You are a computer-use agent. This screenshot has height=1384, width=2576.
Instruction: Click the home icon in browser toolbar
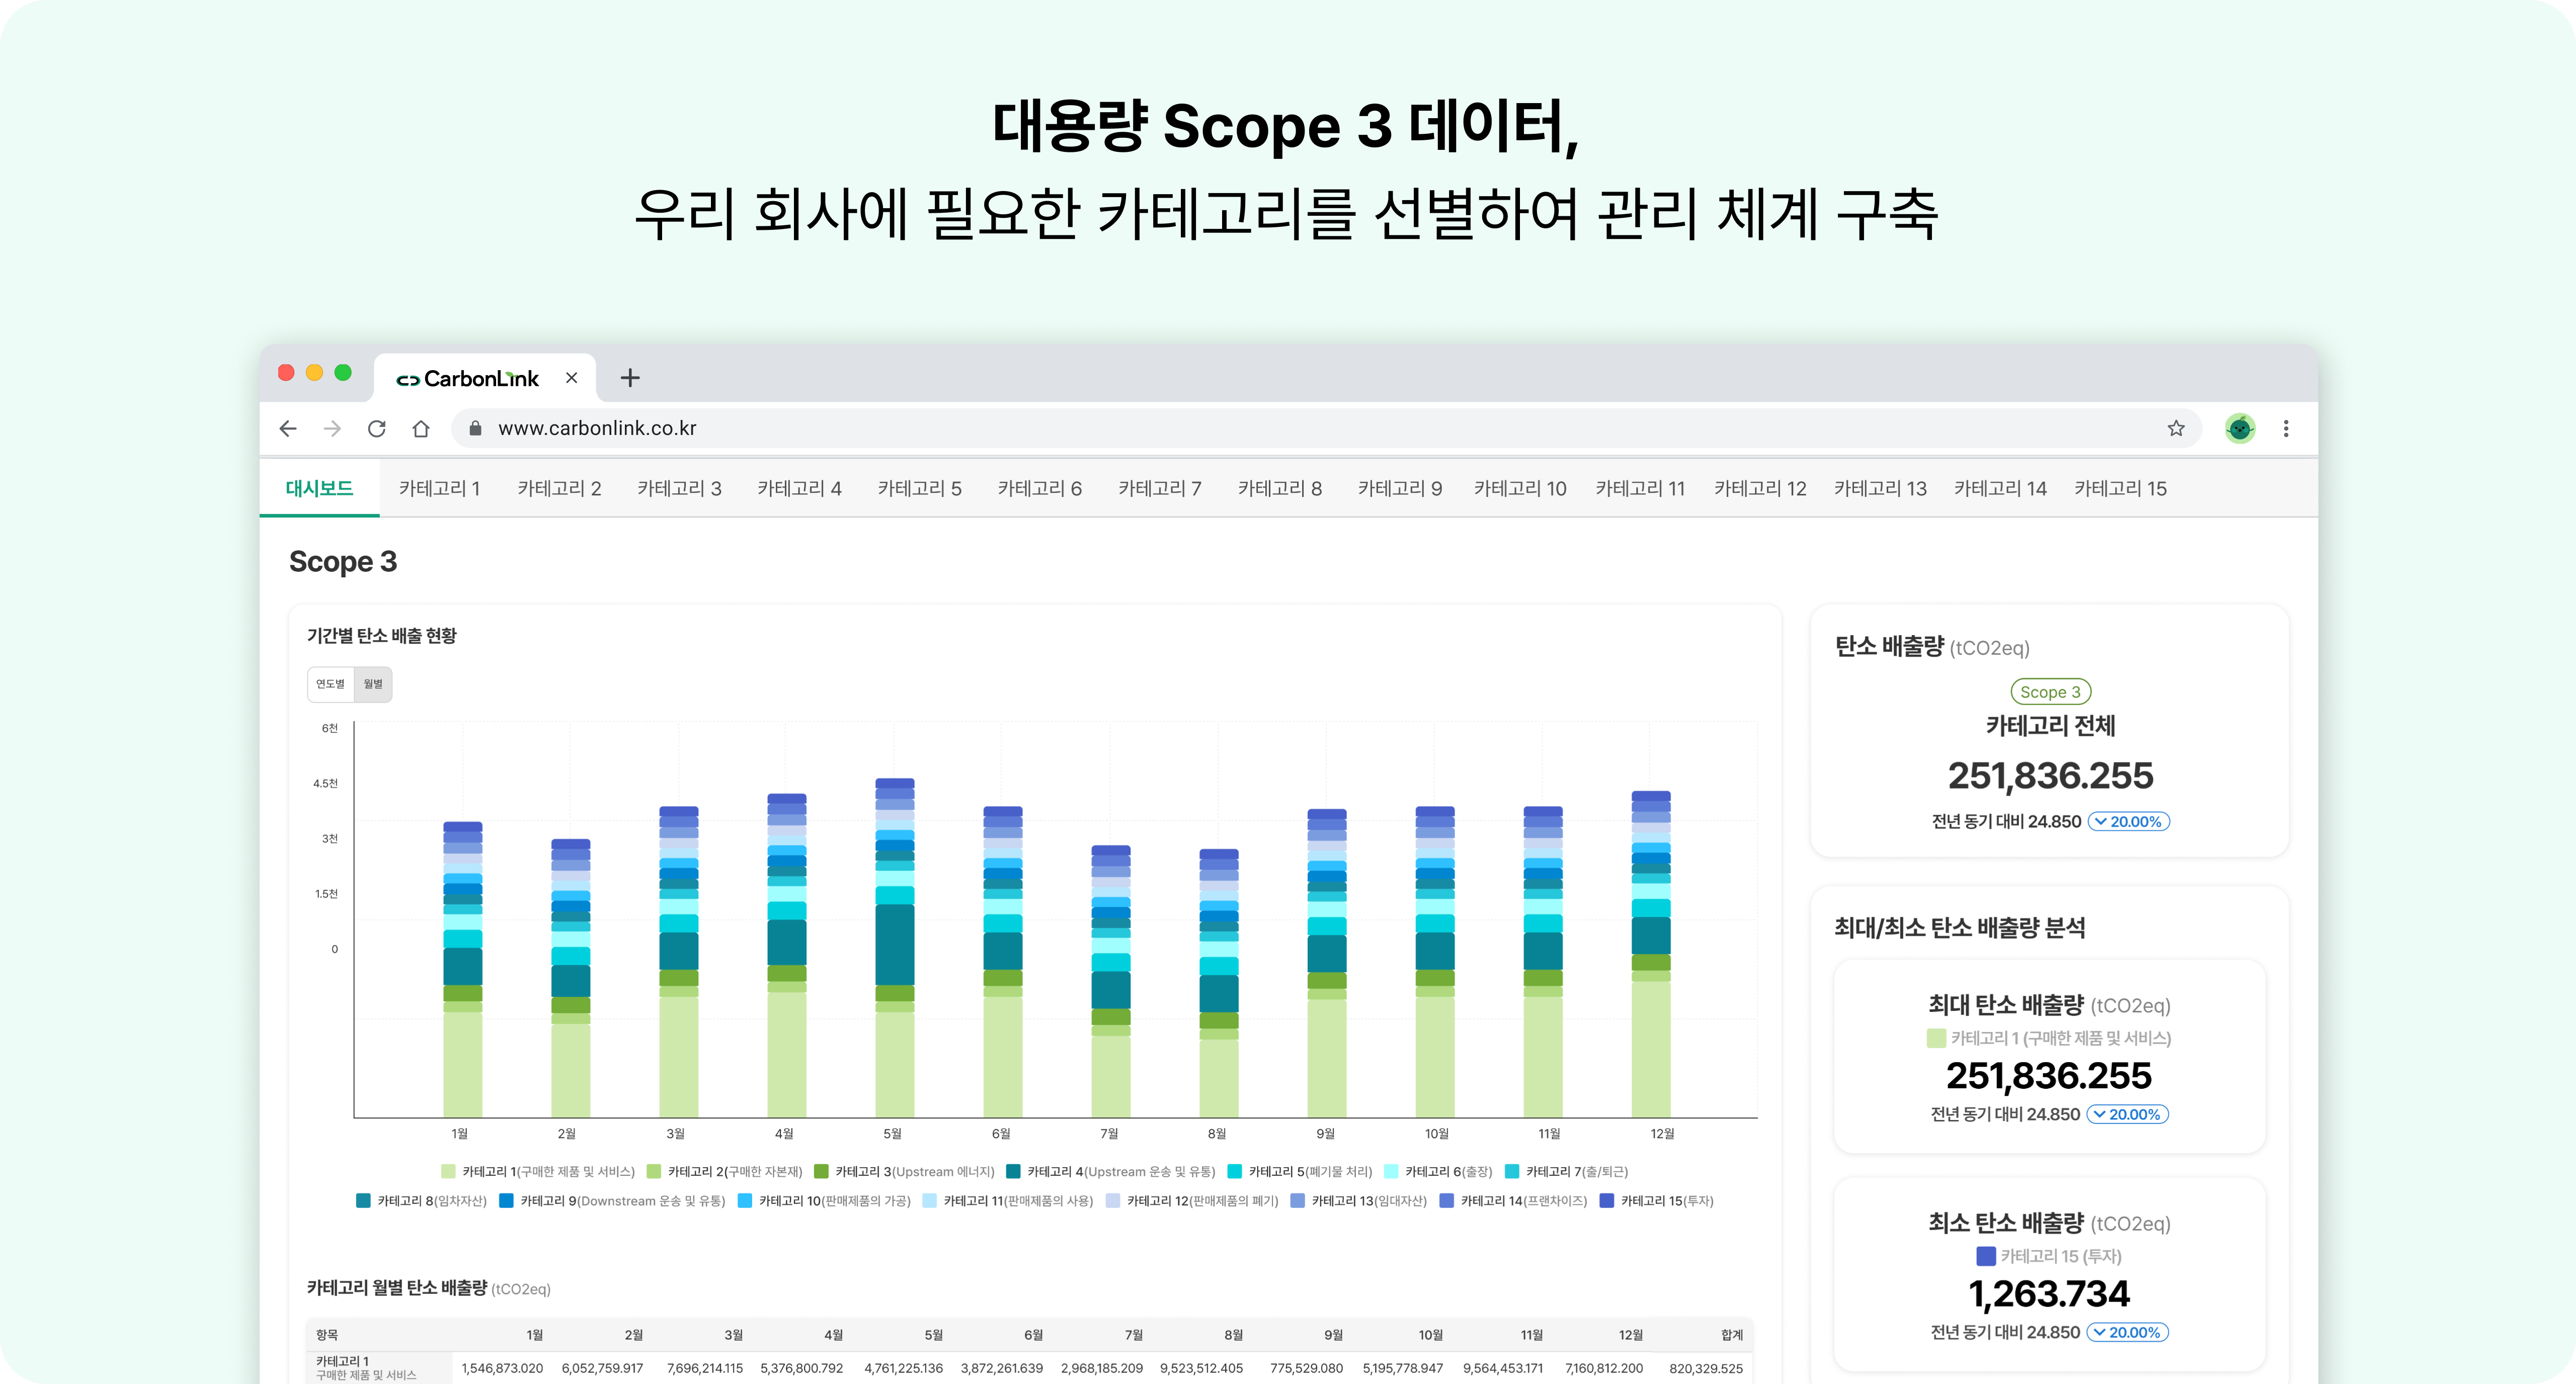click(x=421, y=428)
